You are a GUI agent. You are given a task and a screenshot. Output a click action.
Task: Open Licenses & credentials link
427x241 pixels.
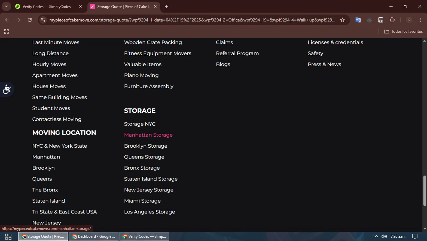tap(335, 42)
